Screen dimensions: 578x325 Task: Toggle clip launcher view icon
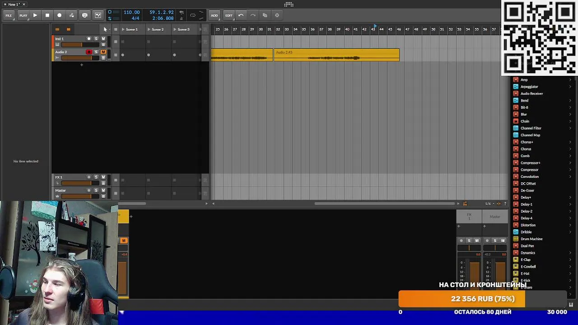coord(57,29)
